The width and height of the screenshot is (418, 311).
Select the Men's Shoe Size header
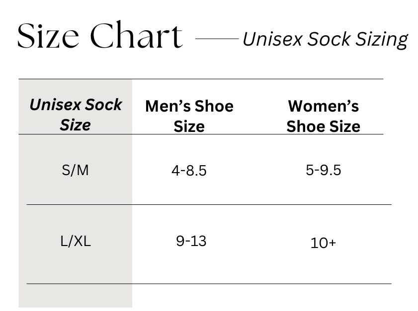click(189, 116)
